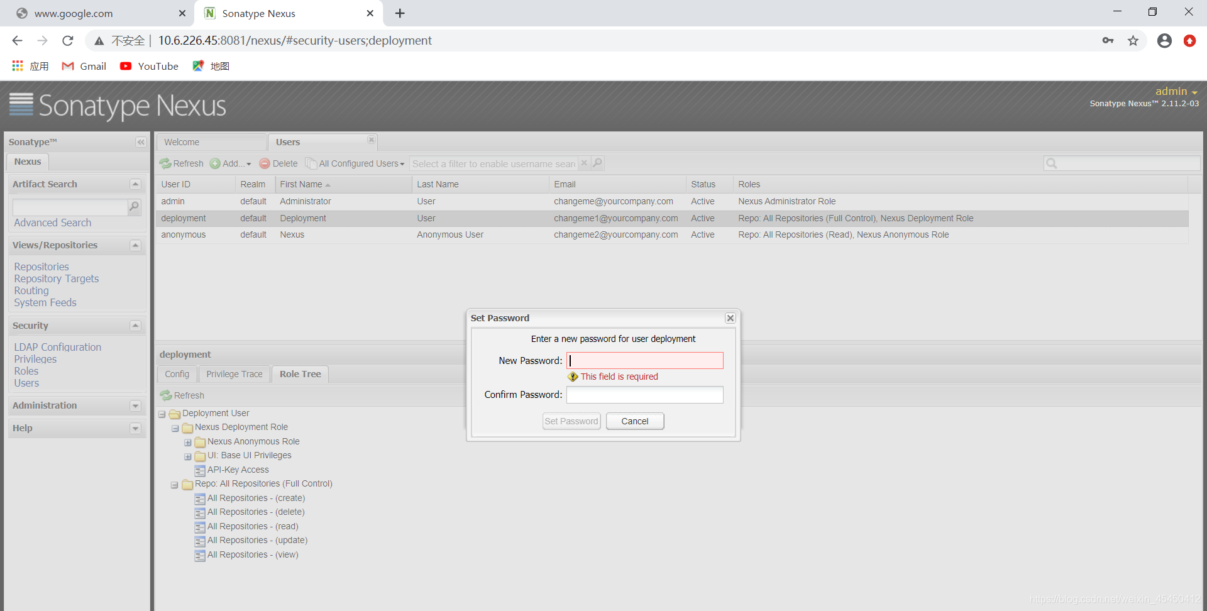Screen dimensions: 1207x611
Task: Select All Repositories - (update) privilege
Action: tap(257, 540)
